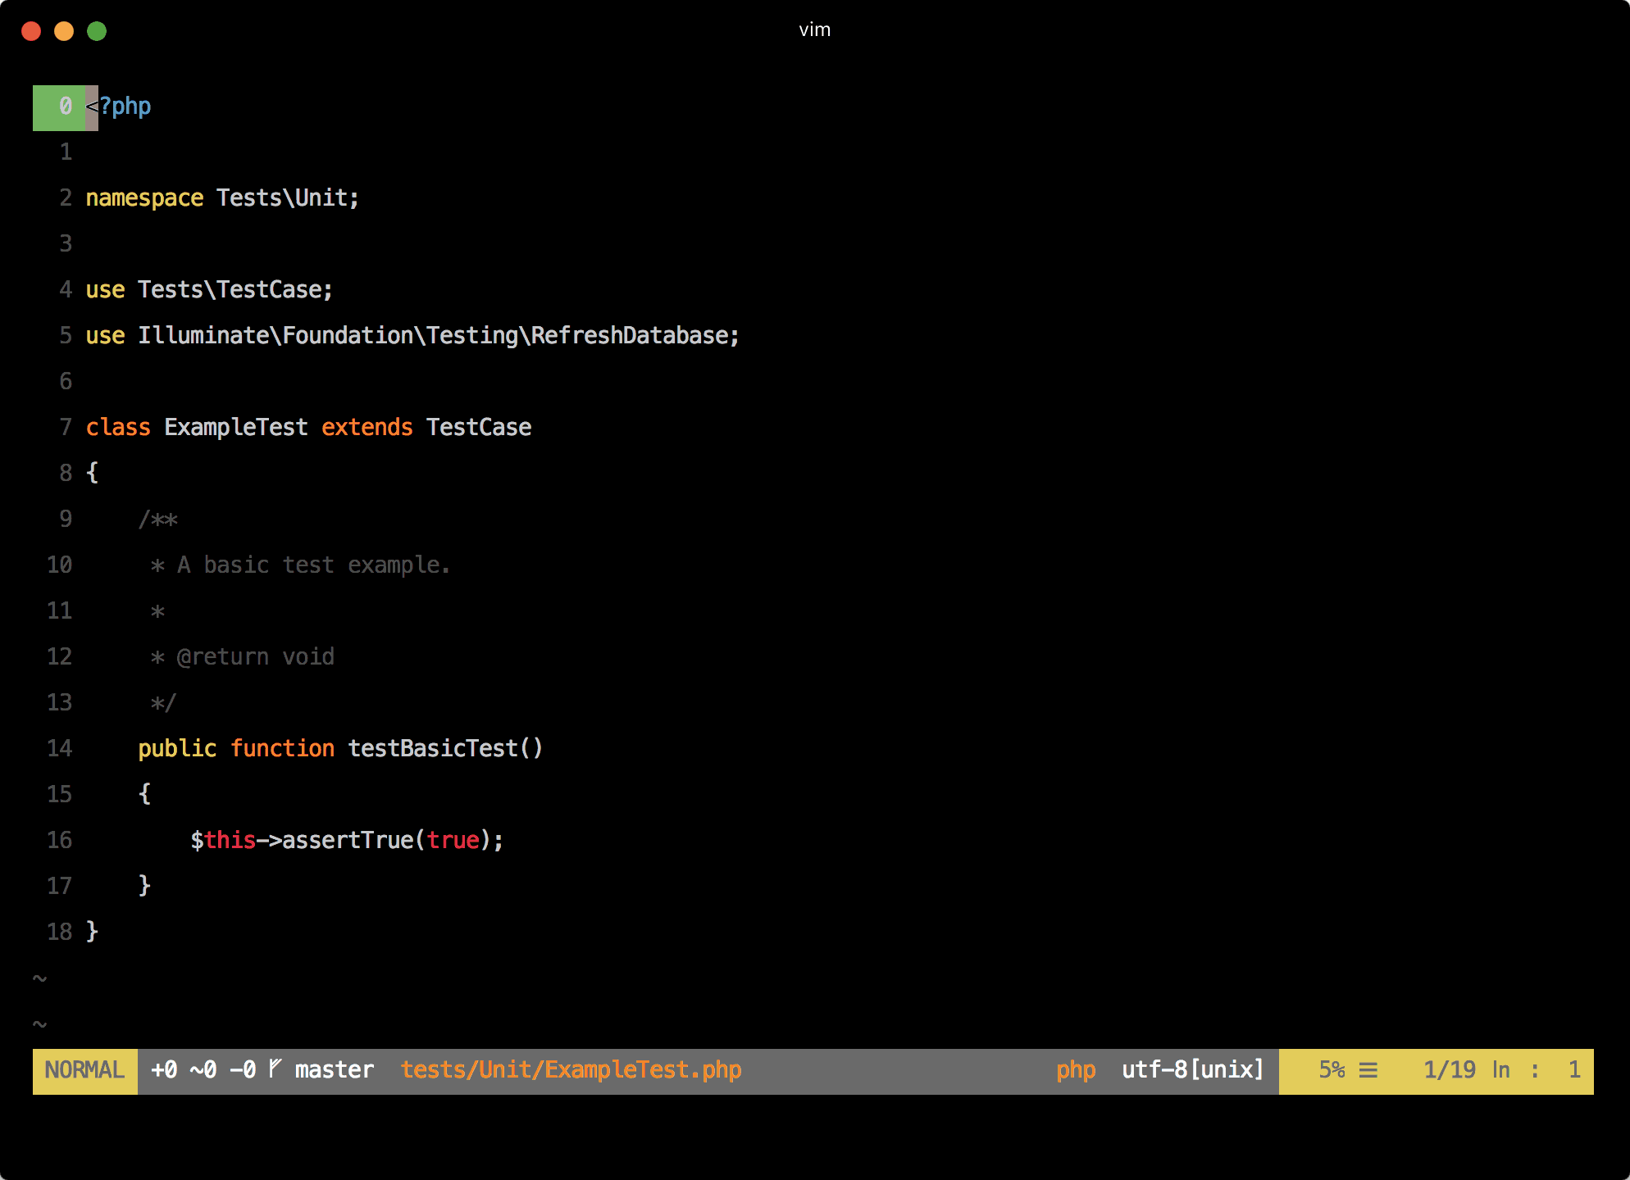
Task: Click the ExampleTest class name
Action: pos(236,428)
